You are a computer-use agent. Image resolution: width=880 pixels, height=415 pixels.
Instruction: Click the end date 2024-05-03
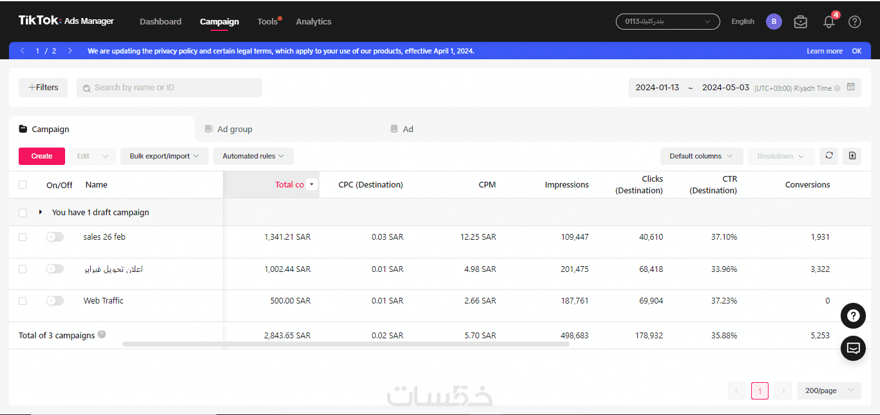tap(725, 88)
